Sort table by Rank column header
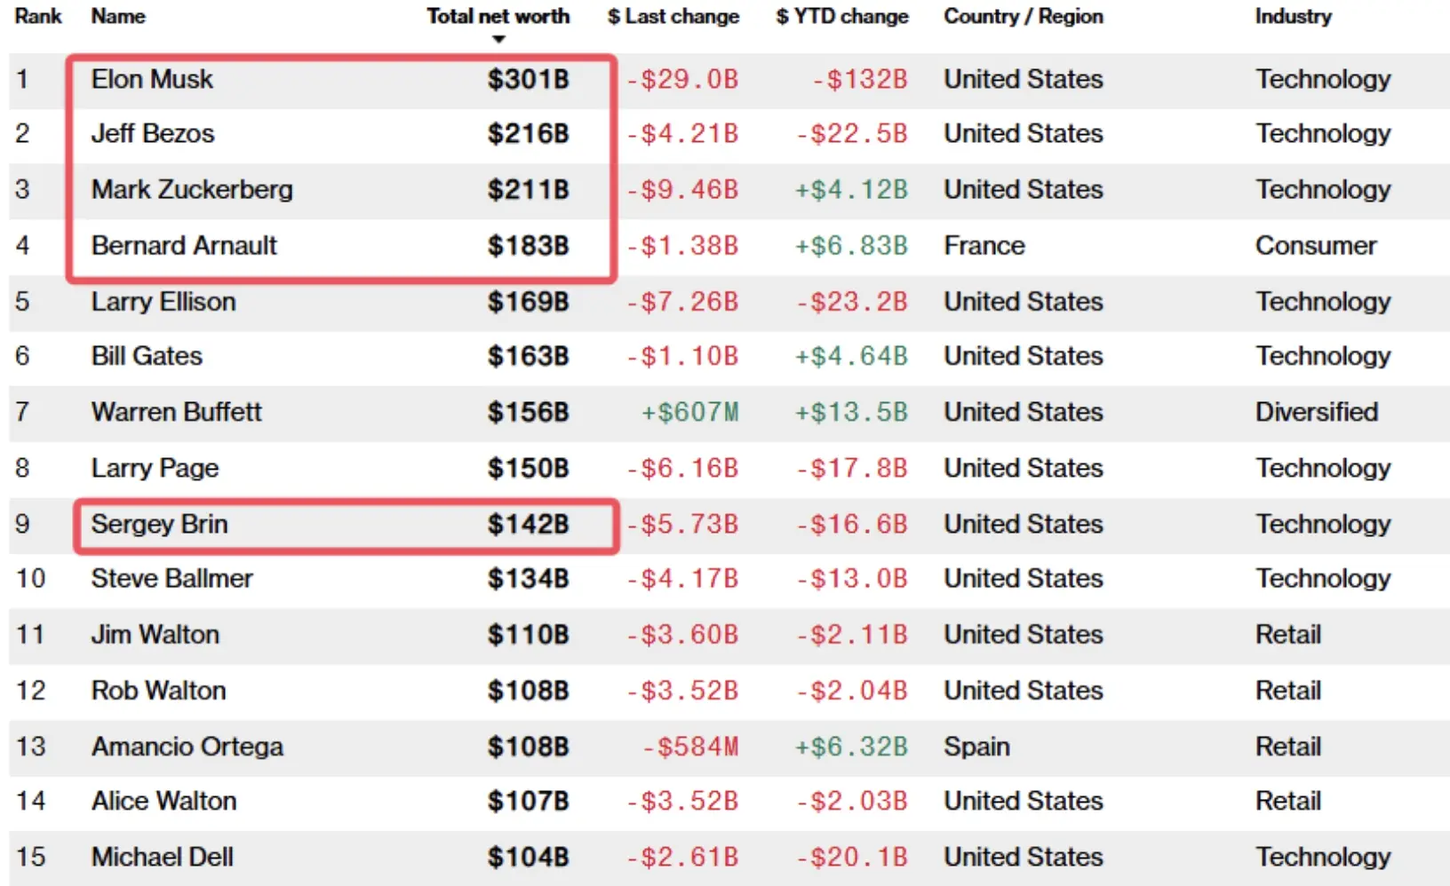1450x886 pixels. (x=38, y=16)
